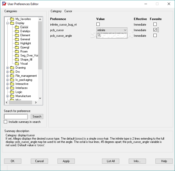Screen dimensions: 175x171
Task: Click the Seg_Over_Voi folder icon
Action: (x=17, y=55)
